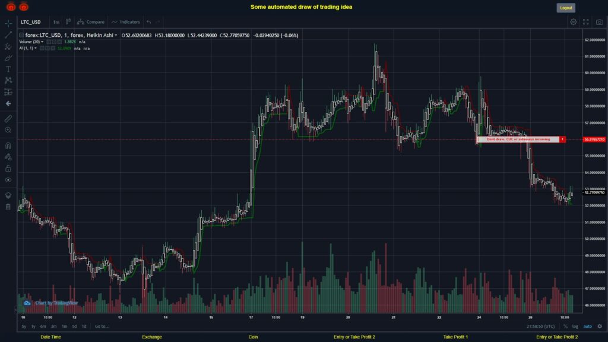This screenshot has height=342, width=608.
Task: Open the object tree layers icon
Action: click(8, 195)
